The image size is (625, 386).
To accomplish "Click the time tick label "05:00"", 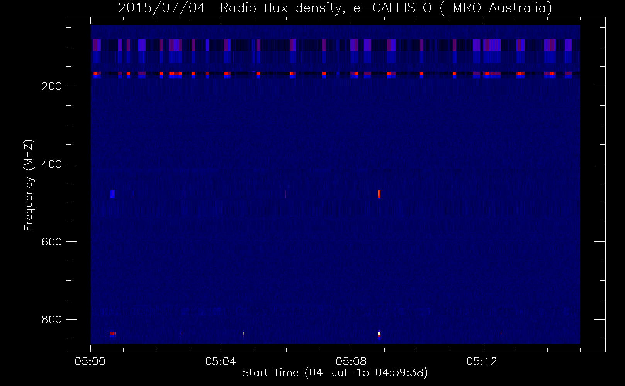I will 90,361.
